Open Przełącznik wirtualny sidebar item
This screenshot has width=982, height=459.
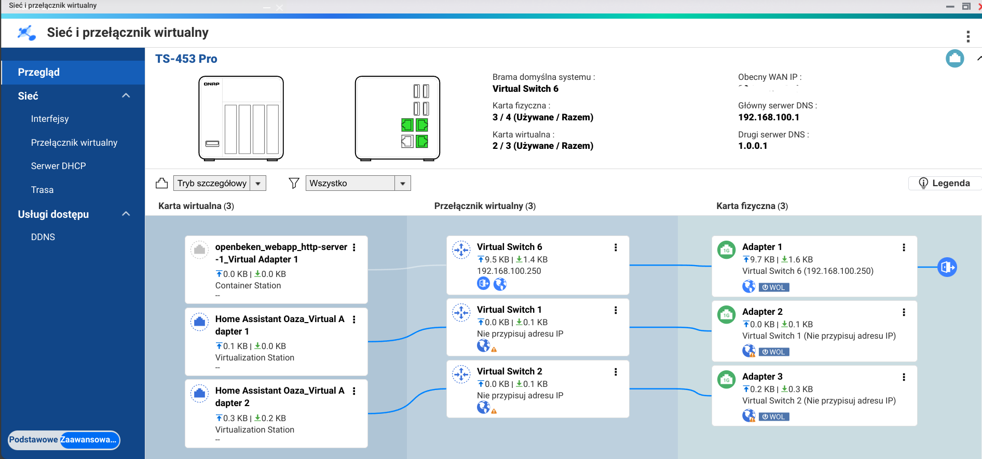point(73,143)
